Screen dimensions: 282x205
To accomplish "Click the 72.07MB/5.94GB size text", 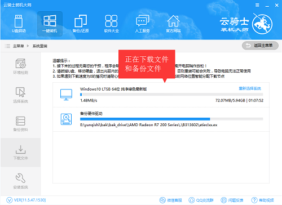I will click(x=230, y=100).
